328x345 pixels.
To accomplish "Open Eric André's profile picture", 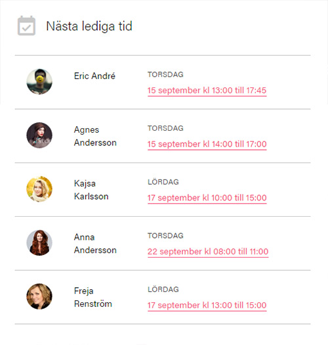I will [39, 81].
